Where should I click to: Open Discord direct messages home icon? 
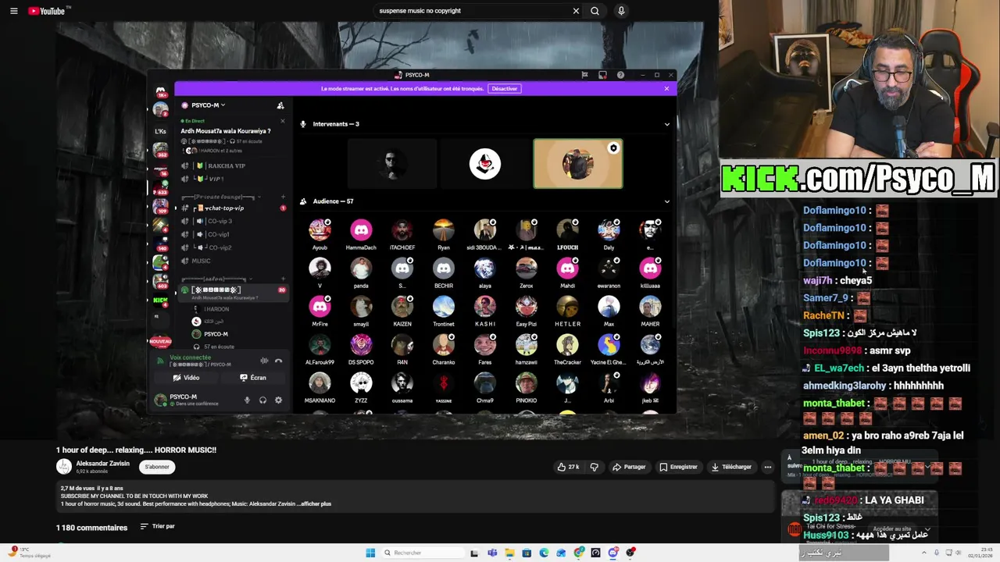pyautogui.click(x=161, y=91)
